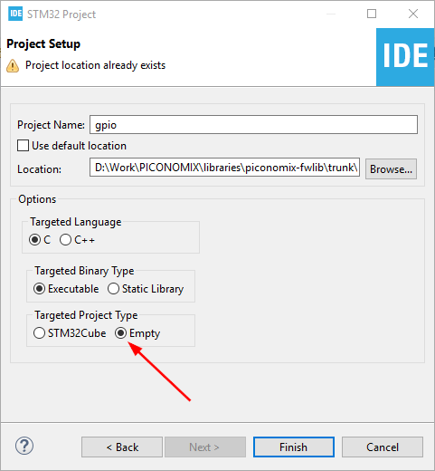The image size is (435, 471).
Task: Select C++ as targeted language
Action: 65,240
